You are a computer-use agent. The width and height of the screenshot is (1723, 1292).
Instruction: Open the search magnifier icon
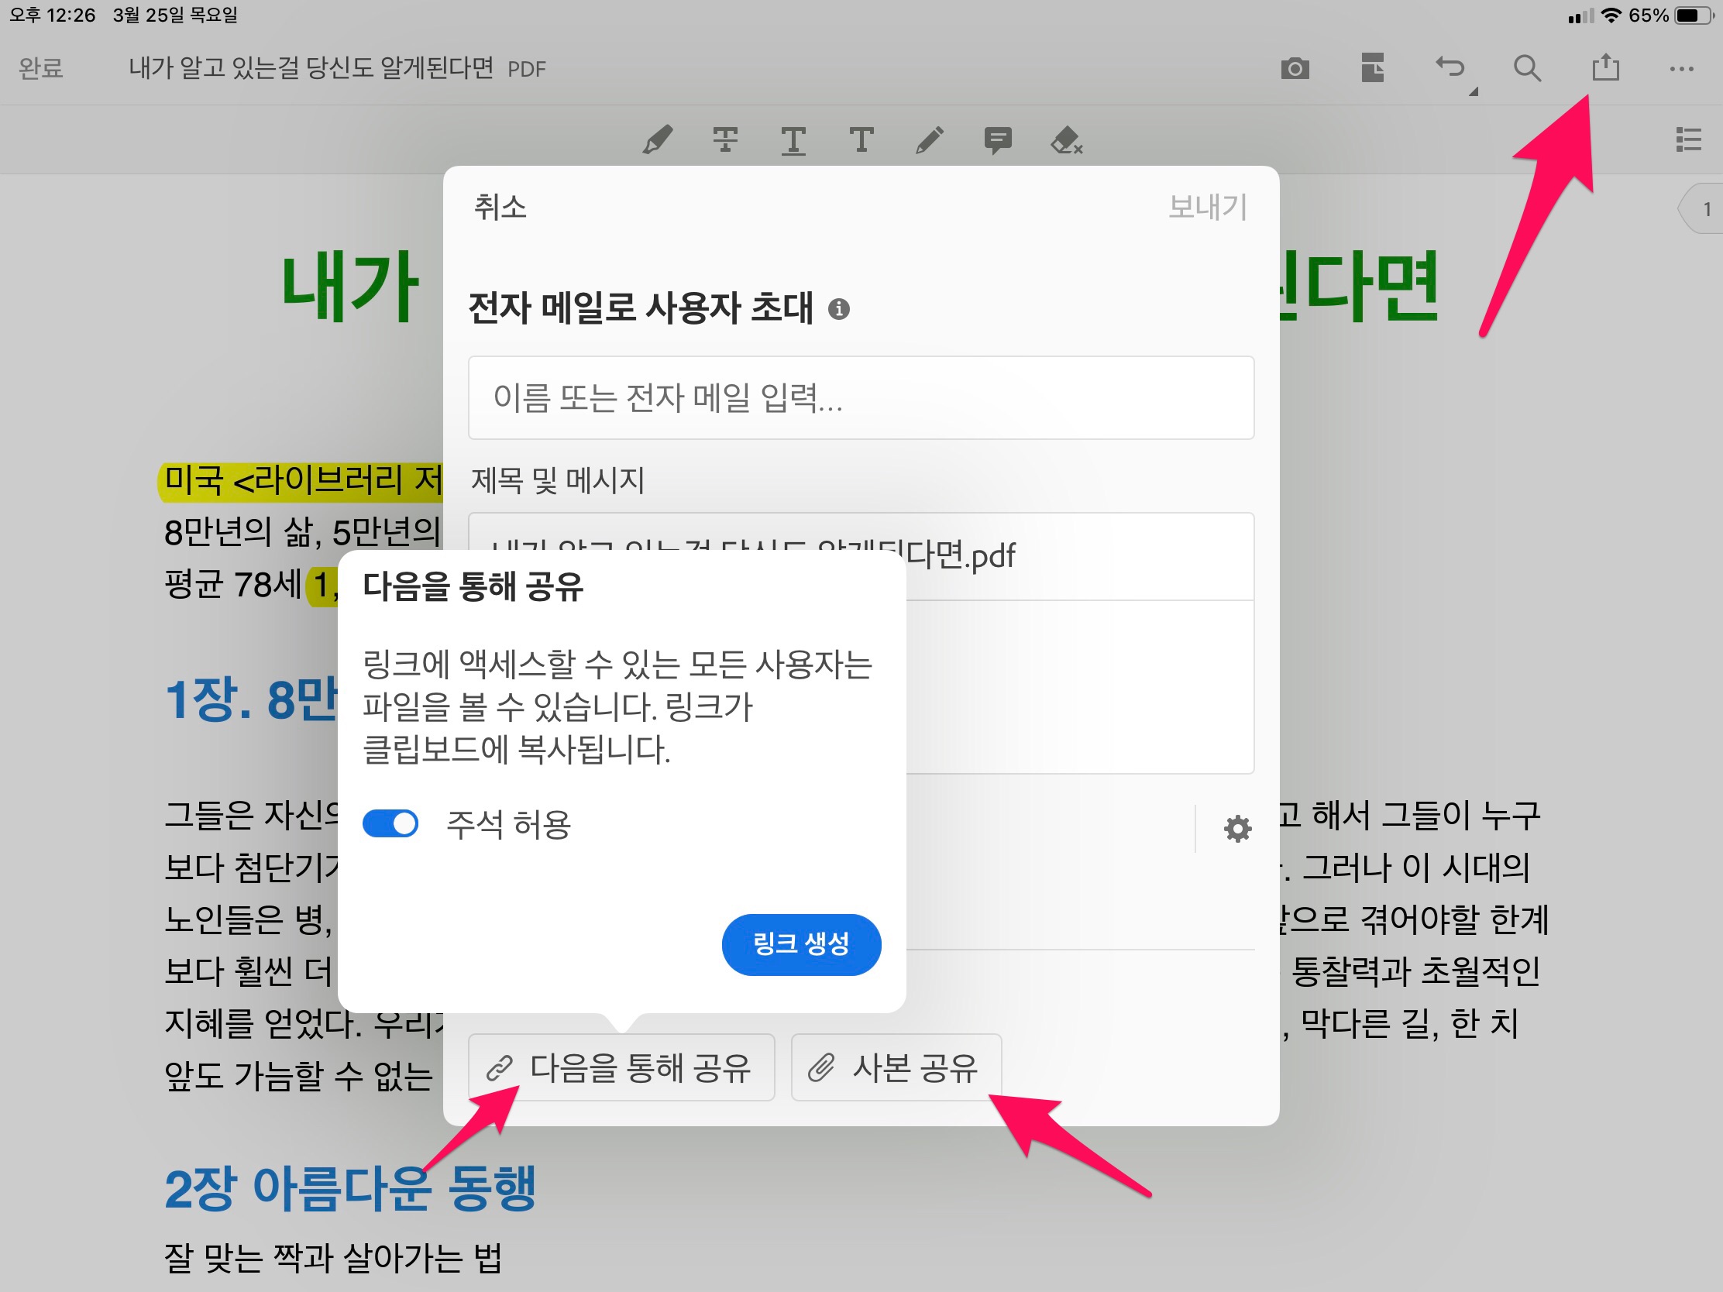click(1527, 68)
